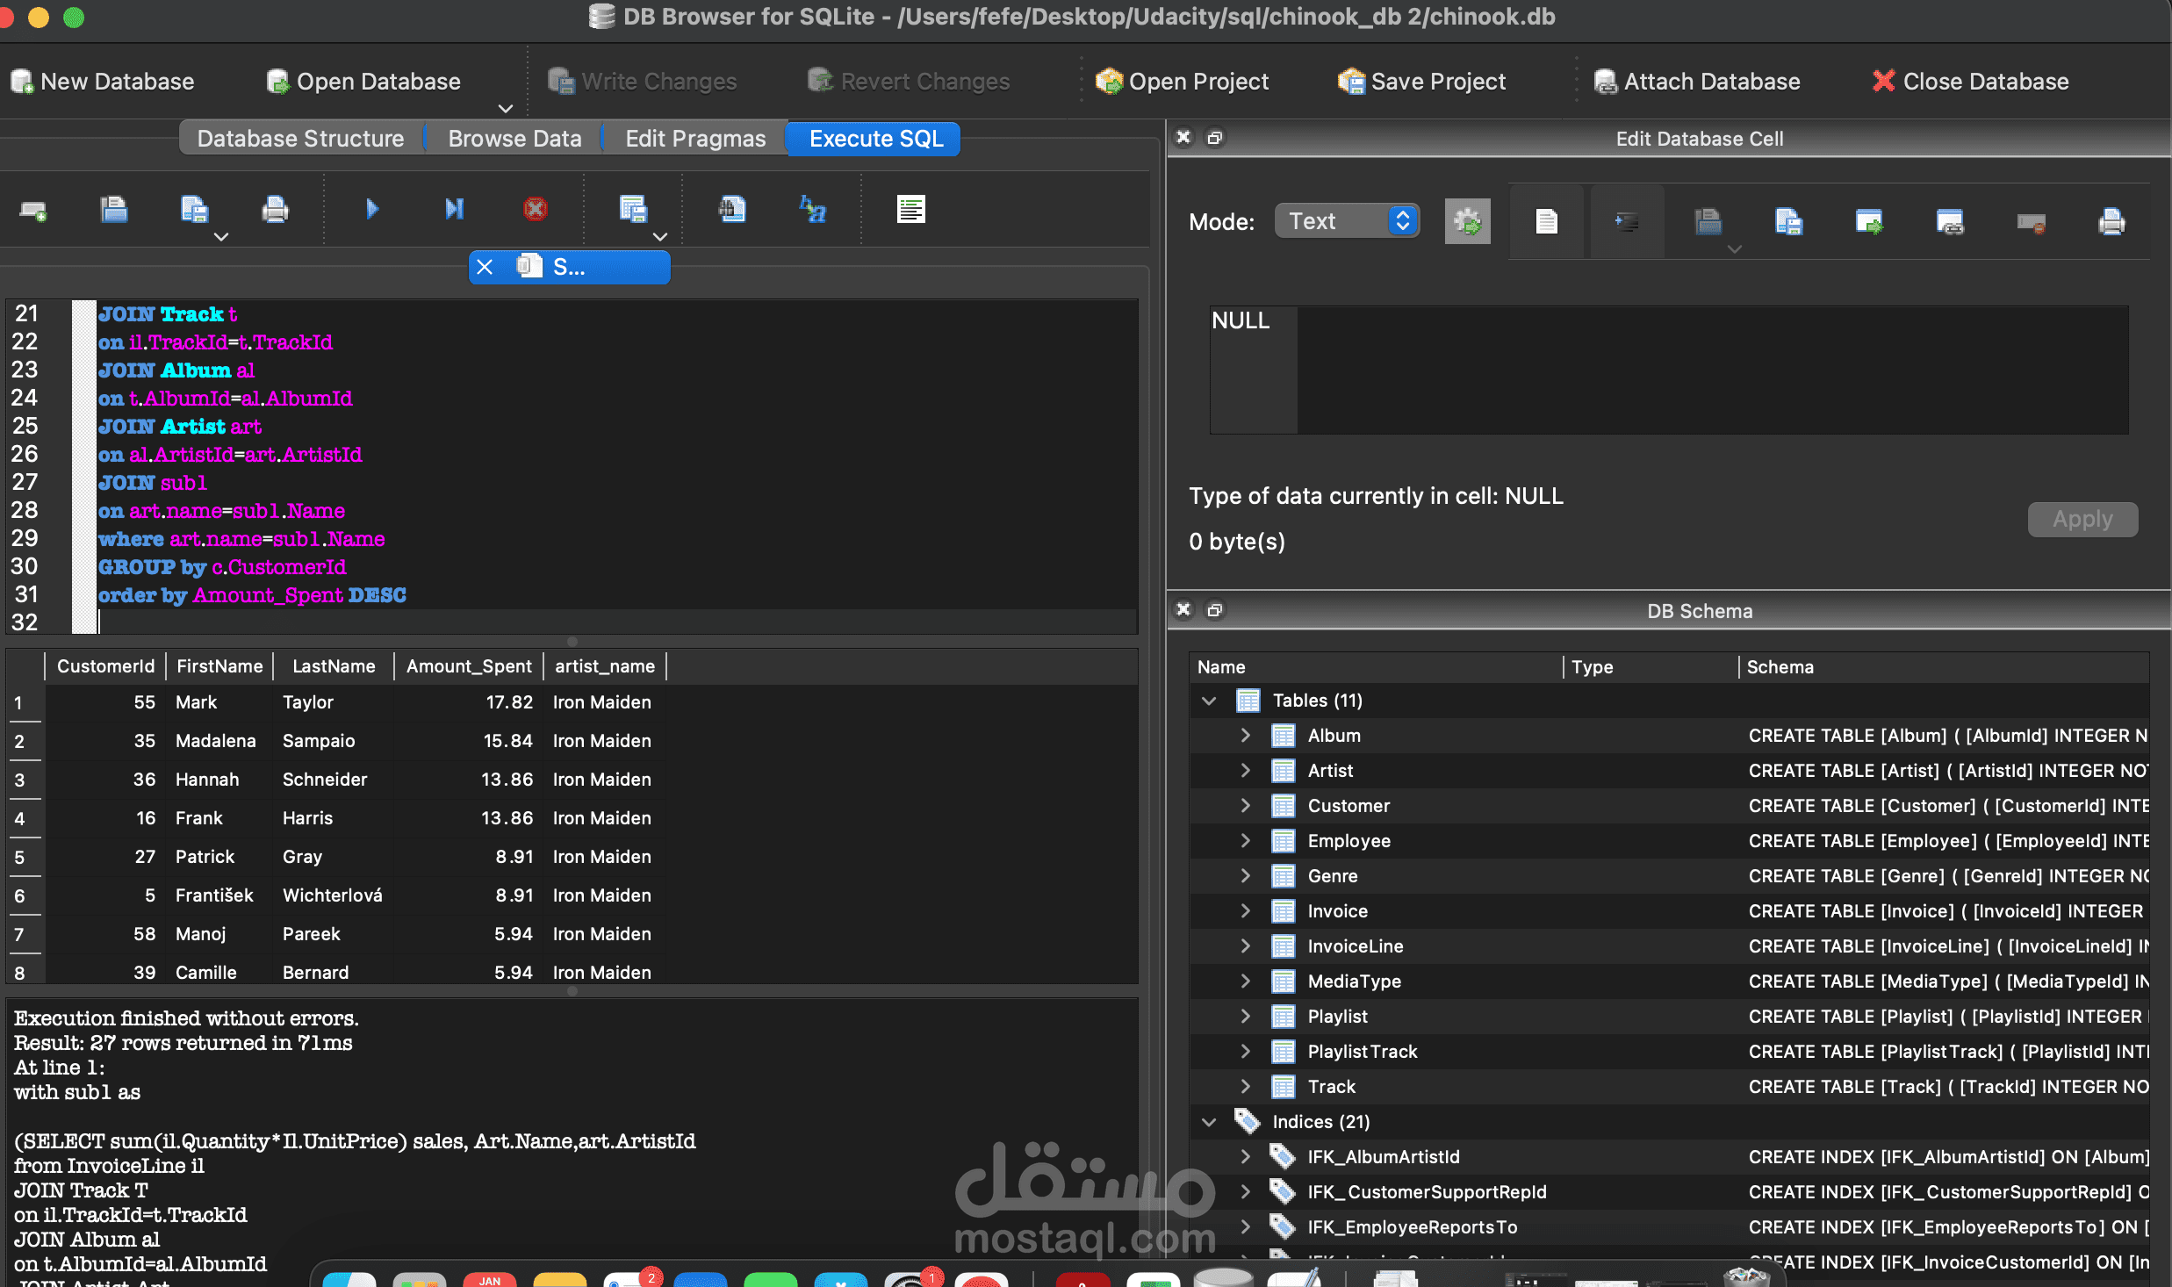Viewport: 2172px width, 1287px height.
Task: Open the cell link icon
Action: point(1950,221)
